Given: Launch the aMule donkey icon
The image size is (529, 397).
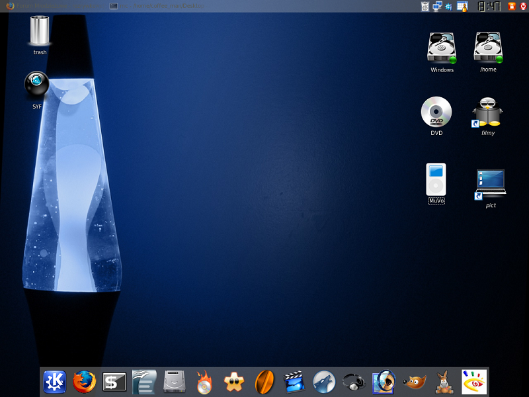Looking at the screenshot, I should pyautogui.click(x=444, y=382).
